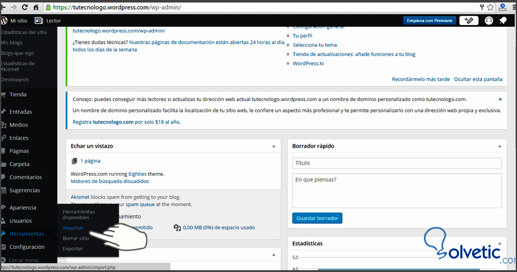
Task: Open notifications speech bubble icon
Action: [x=503, y=21]
